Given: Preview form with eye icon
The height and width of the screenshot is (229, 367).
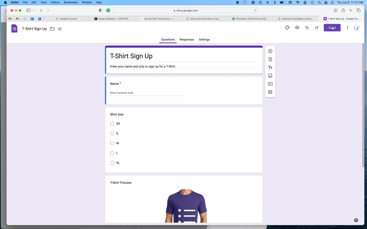Looking at the screenshot, I should [297, 28].
